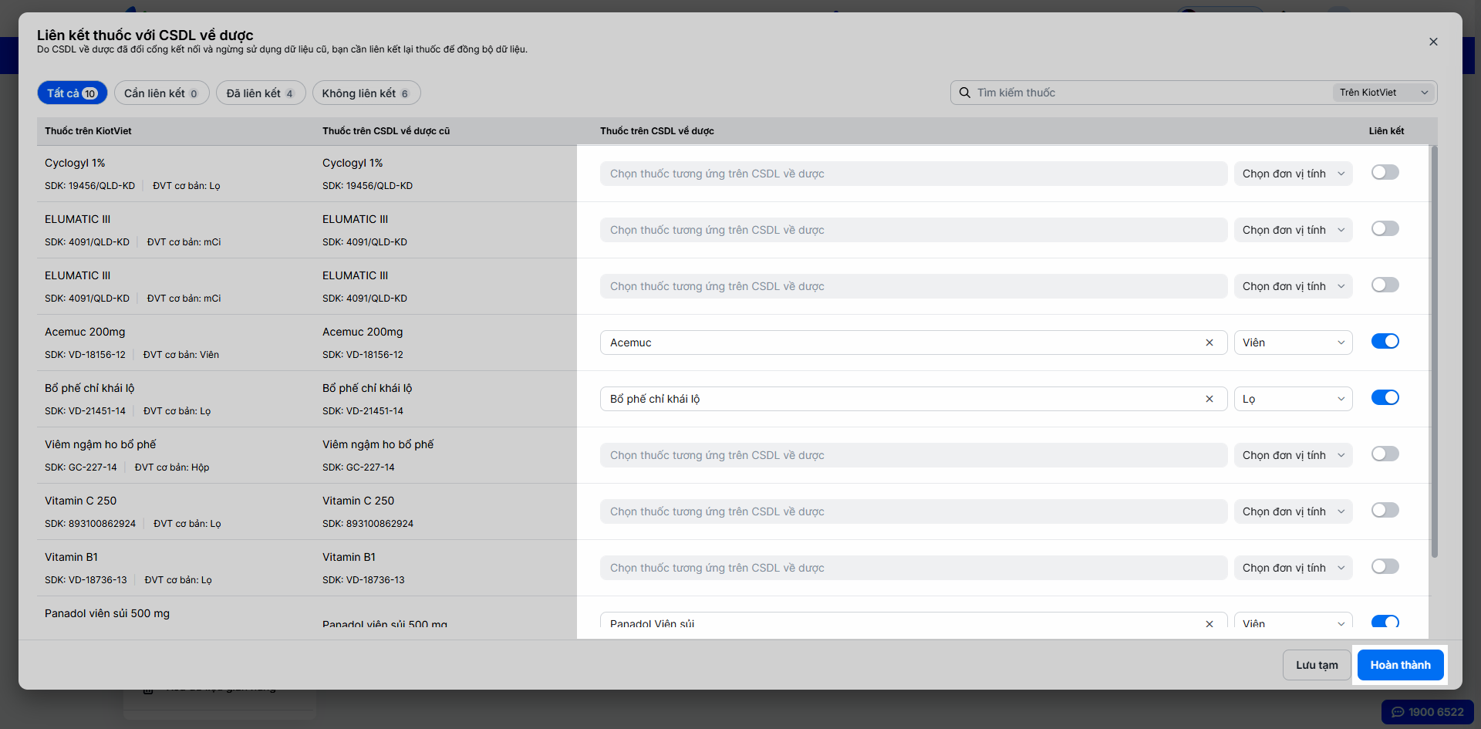Screen dimensions: 1481x729
Task: Click the Hoàn thành button
Action: [1401, 665]
